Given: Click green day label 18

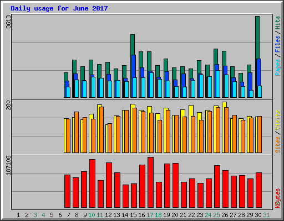Looking at the screenshot, I should [x=158, y=215].
